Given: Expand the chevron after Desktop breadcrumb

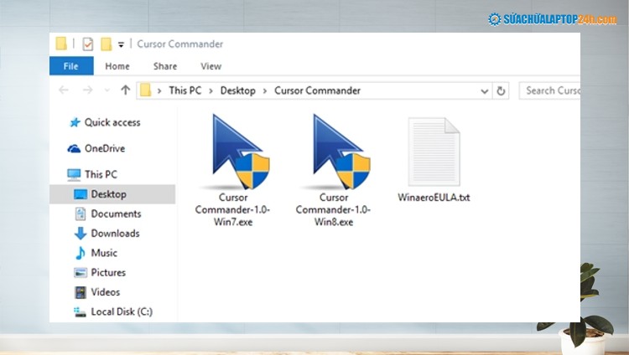Looking at the screenshot, I should point(265,91).
